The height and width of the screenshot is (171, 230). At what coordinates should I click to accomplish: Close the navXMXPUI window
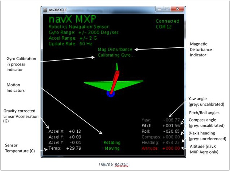click(178, 9)
